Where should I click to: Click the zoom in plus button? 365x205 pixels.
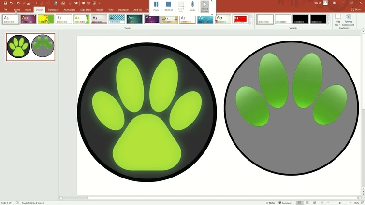click(x=350, y=203)
